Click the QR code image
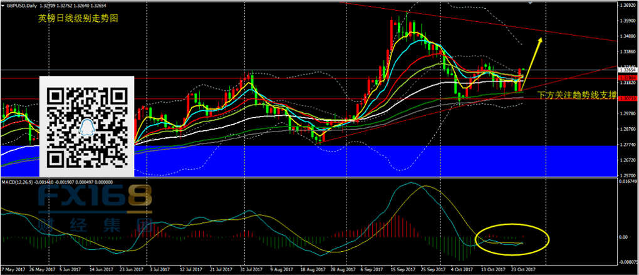 (x=87, y=126)
